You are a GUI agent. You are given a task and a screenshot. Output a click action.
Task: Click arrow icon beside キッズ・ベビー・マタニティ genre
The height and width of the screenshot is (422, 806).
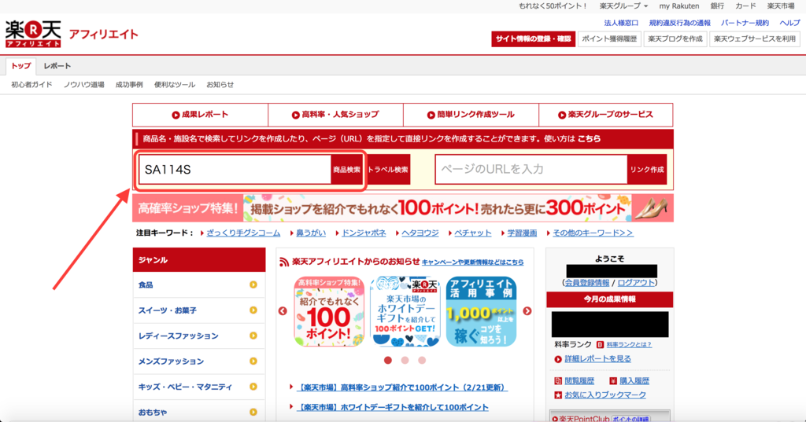pos(253,387)
